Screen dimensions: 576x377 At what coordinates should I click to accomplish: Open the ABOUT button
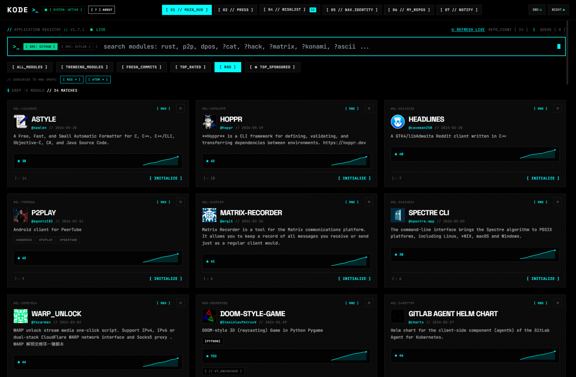102,10
